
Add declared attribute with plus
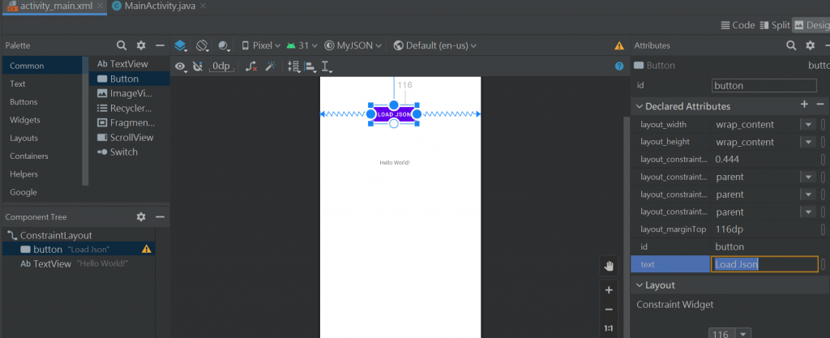coord(804,105)
